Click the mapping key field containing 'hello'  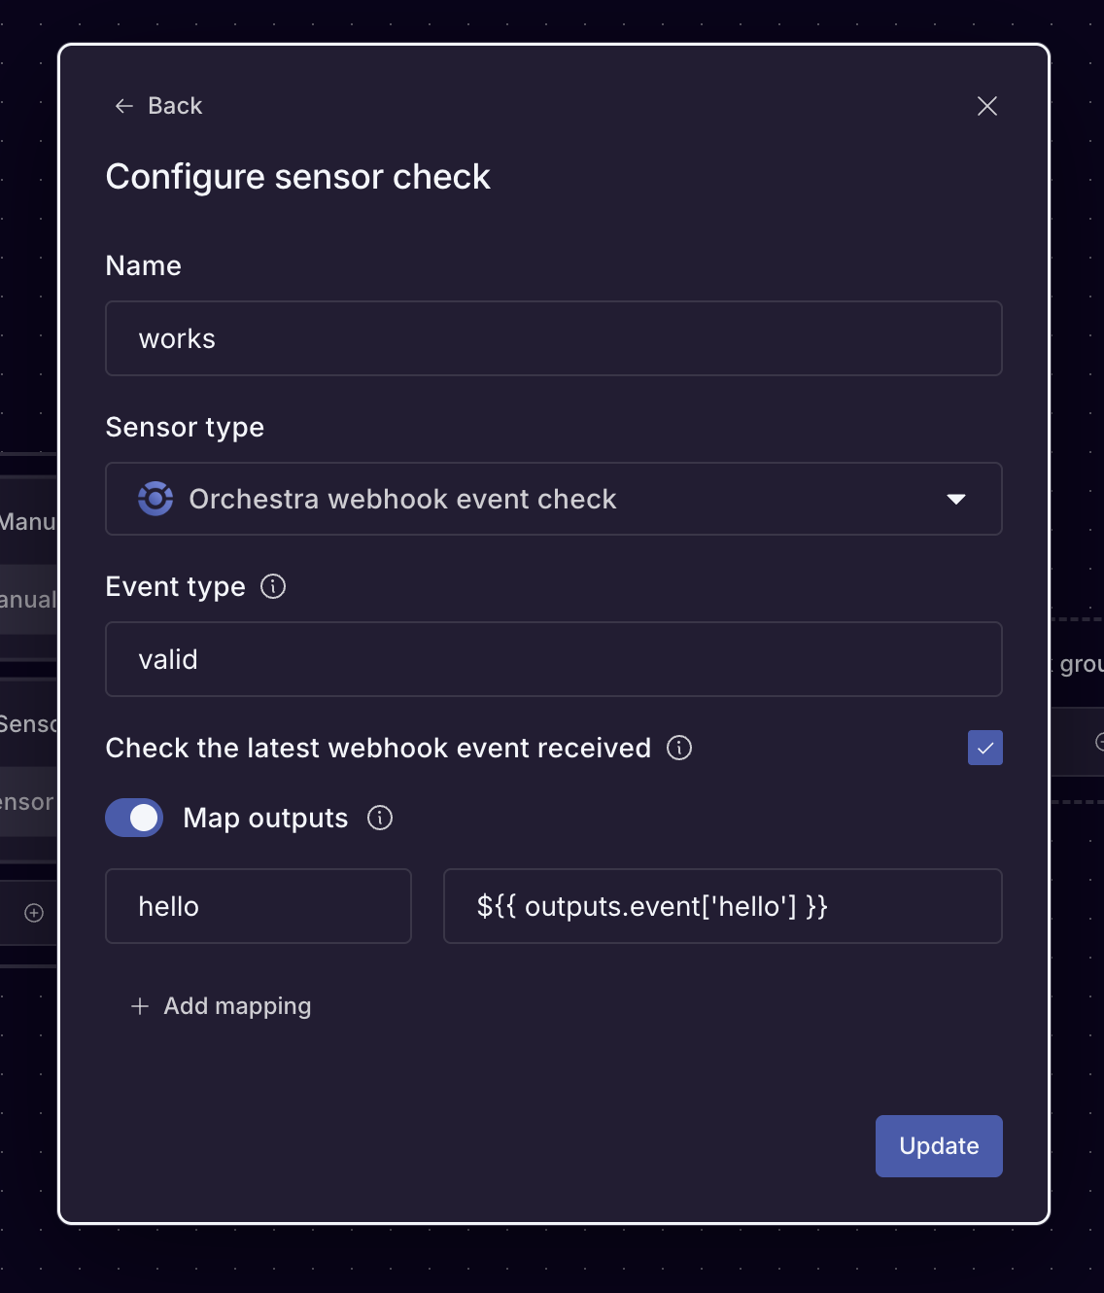tap(258, 905)
